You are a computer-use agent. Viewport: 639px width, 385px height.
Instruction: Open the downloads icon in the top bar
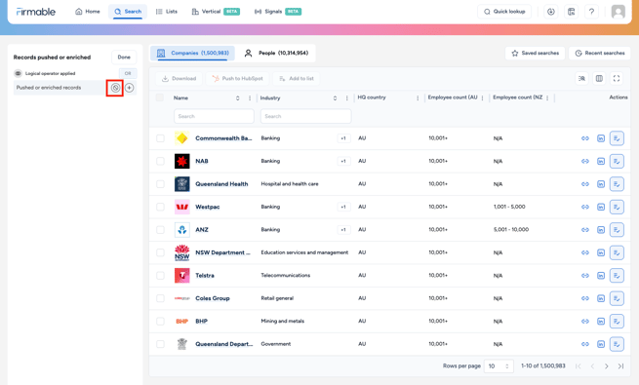(x=550, y=12)
